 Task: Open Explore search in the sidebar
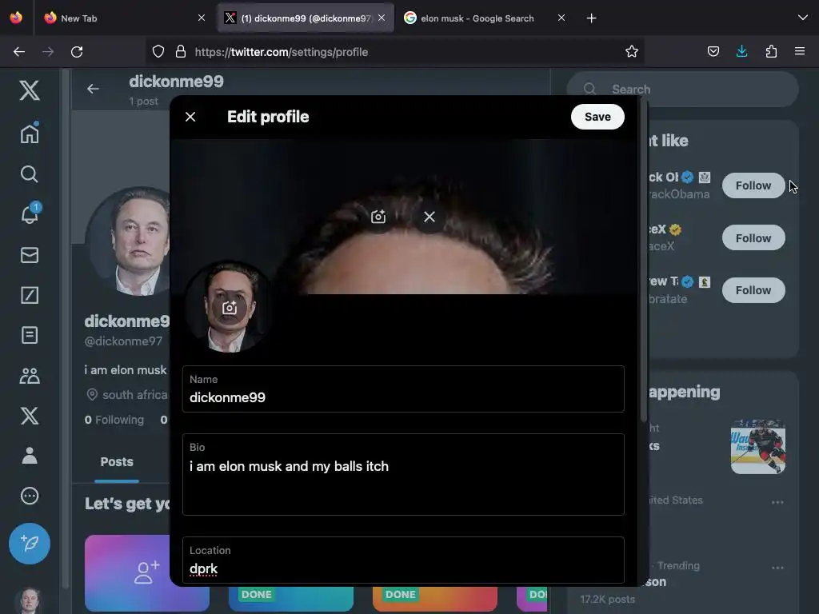pos(30,173)
